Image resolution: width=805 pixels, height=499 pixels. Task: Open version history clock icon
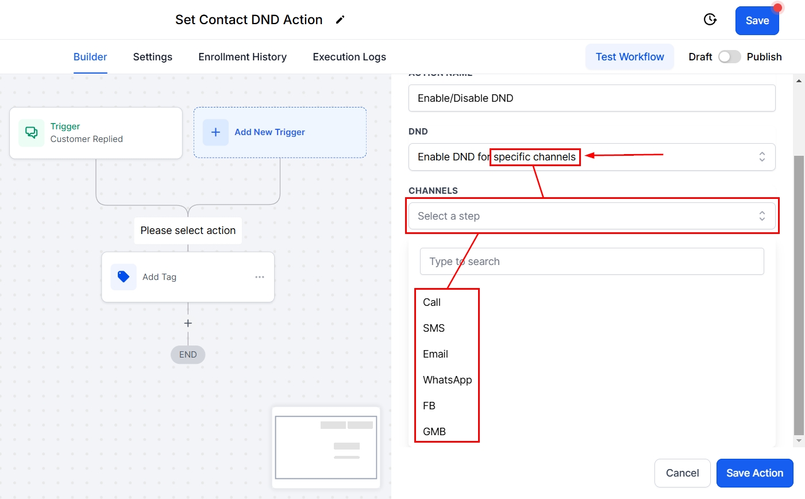point(710,20)
